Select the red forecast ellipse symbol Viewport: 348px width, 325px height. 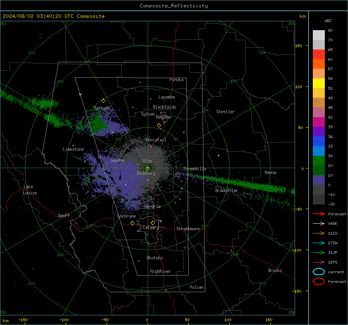coord(319,281)
